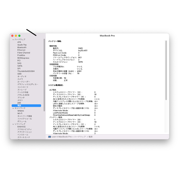The width and height of the screenshot is (179, 179).
Task: Click the device name value bq20z451
Action: tap(83, 50)
